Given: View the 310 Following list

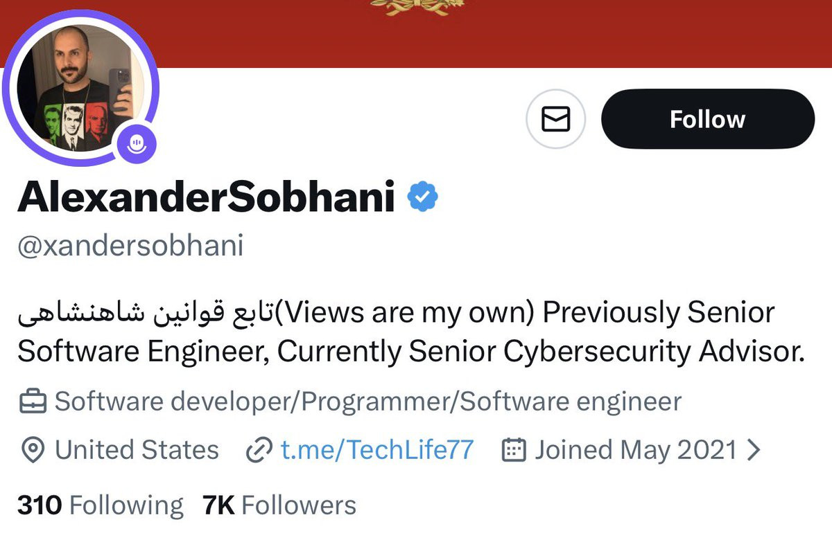Looking at the screenshot, I should coord(101,505).
